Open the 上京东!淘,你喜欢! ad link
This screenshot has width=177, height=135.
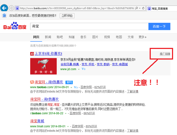[x=48, y=54]
